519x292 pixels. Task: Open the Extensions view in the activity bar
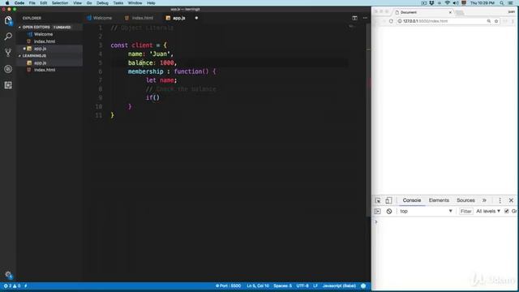[8, 85]
